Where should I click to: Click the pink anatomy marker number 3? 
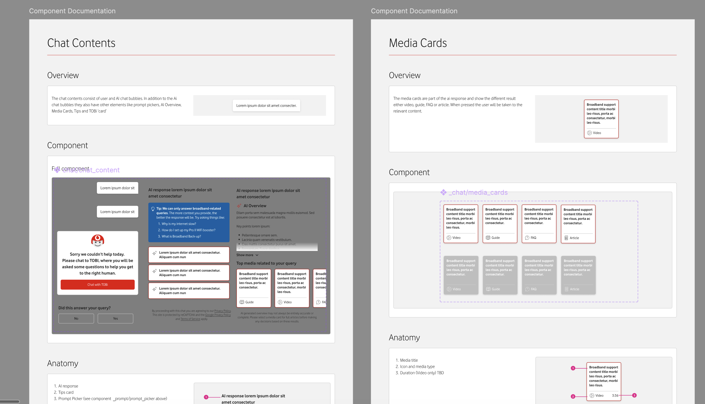[634, 395]
